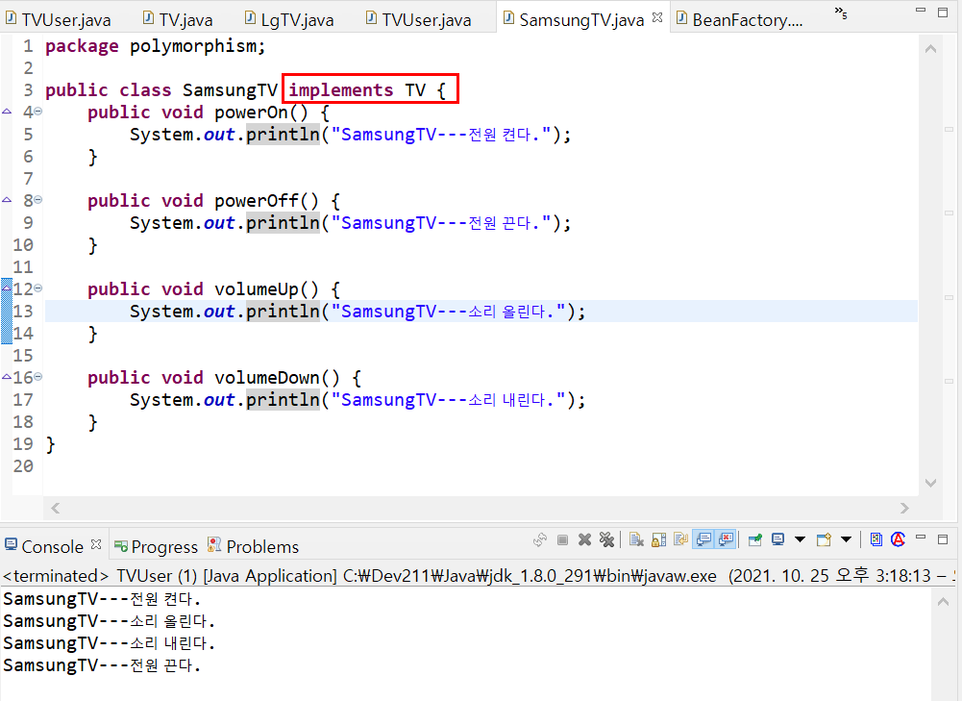This screenshot has width=962, height=701.
Task: Maximize the editor area
Action: click(943, 12)
